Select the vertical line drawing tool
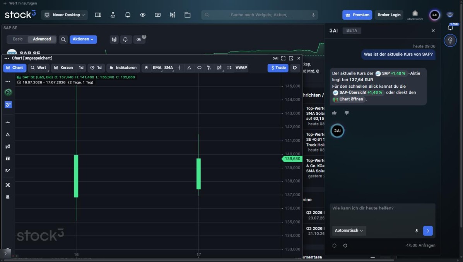The width and height of the screenshot is (463, 262). (x=179, y=68)
